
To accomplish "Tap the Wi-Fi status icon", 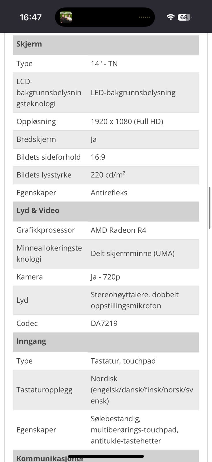I will coord(171,17).
